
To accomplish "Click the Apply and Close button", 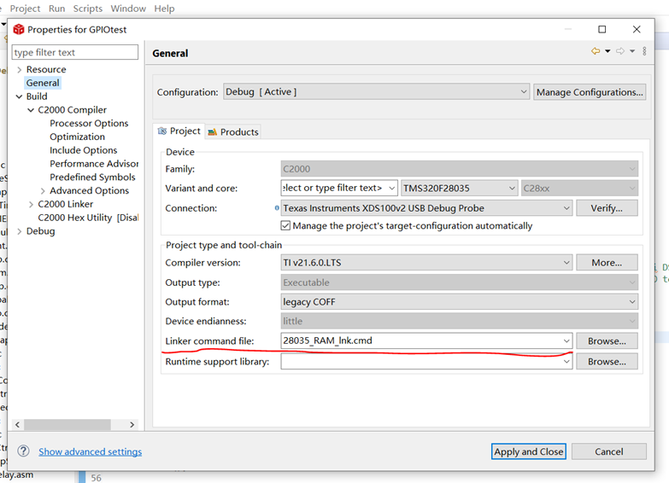I will click(x=528, y=451).
